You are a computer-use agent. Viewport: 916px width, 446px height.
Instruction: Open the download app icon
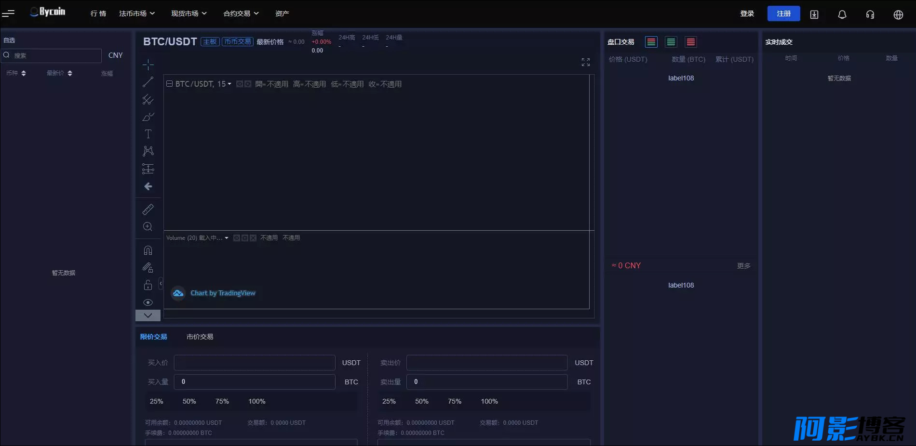coord(814,14)
